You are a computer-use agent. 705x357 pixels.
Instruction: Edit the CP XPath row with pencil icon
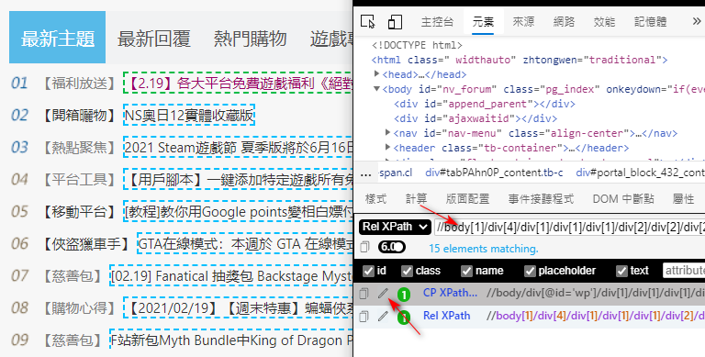click(383, 293)
